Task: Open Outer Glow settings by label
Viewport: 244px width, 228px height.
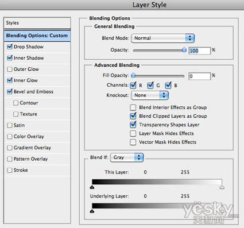Action: click(x=26, y=69)
